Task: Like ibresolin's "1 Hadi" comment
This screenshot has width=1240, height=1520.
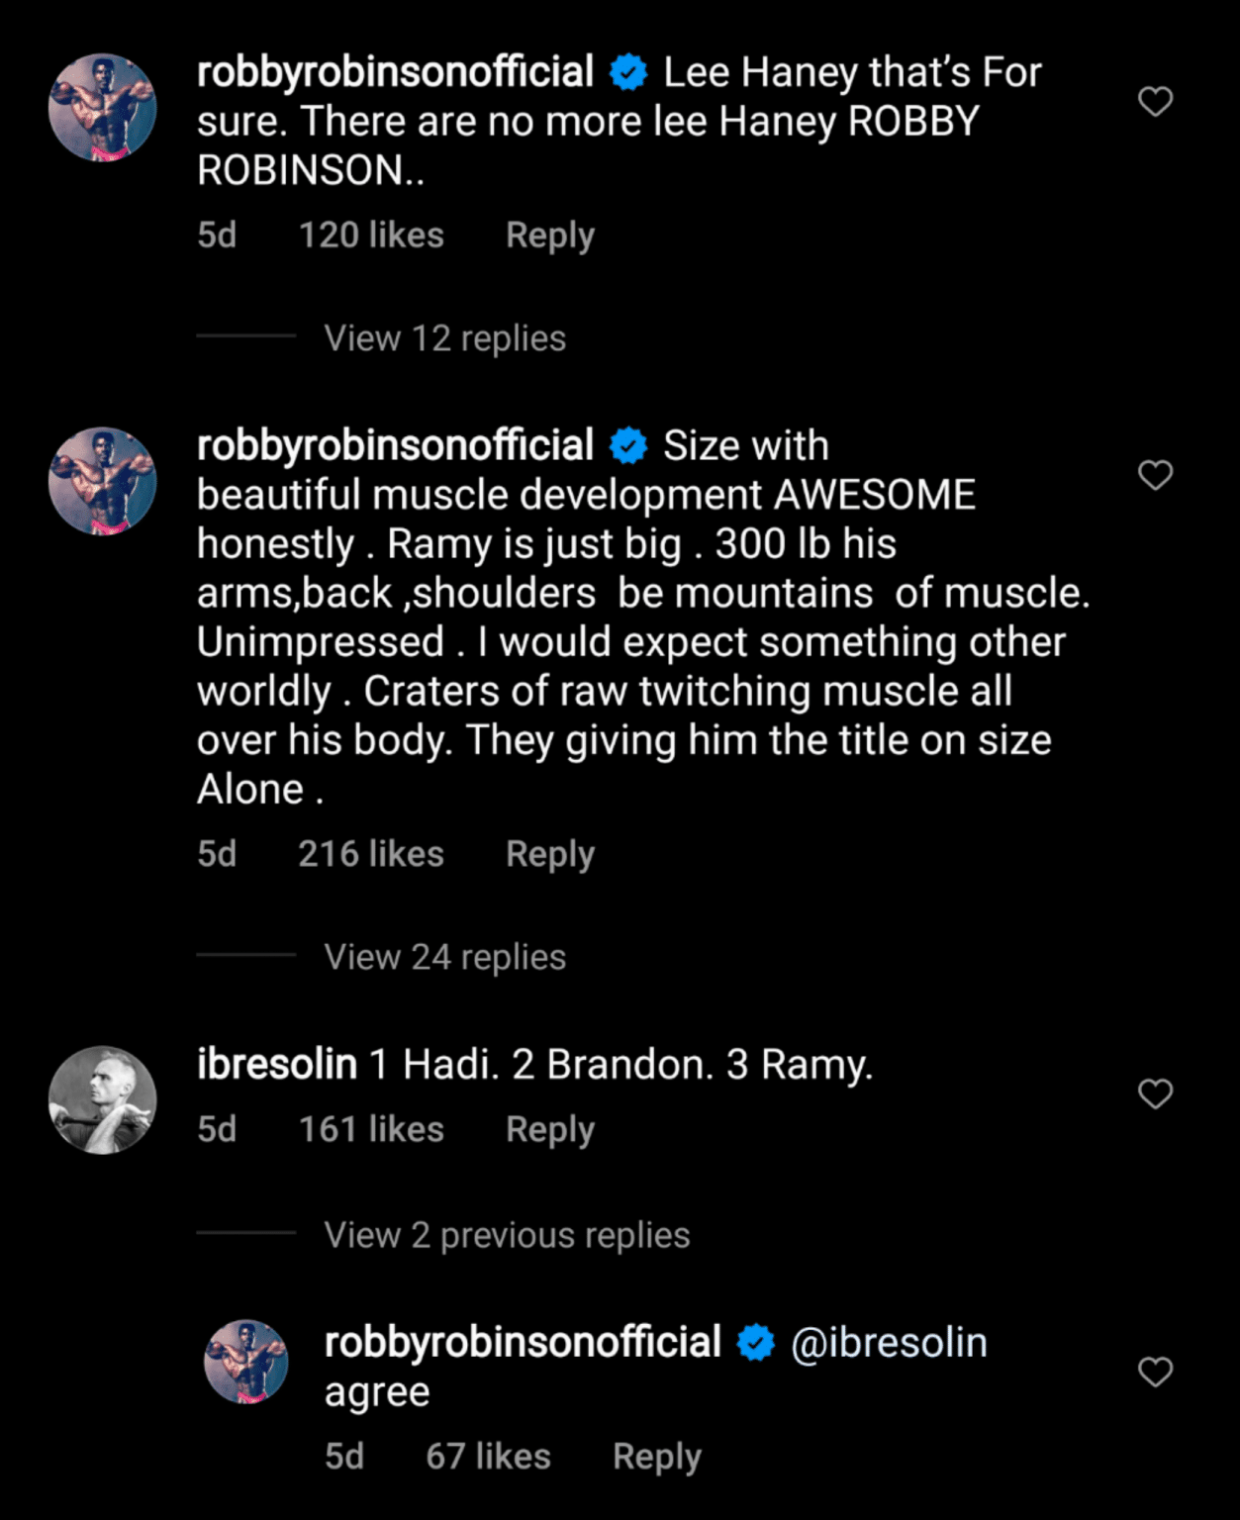Action: coord(1155,1093)
